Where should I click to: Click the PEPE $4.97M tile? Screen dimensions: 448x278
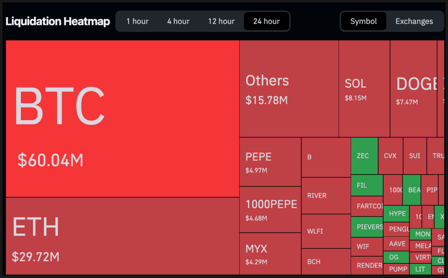click(270, 162)
